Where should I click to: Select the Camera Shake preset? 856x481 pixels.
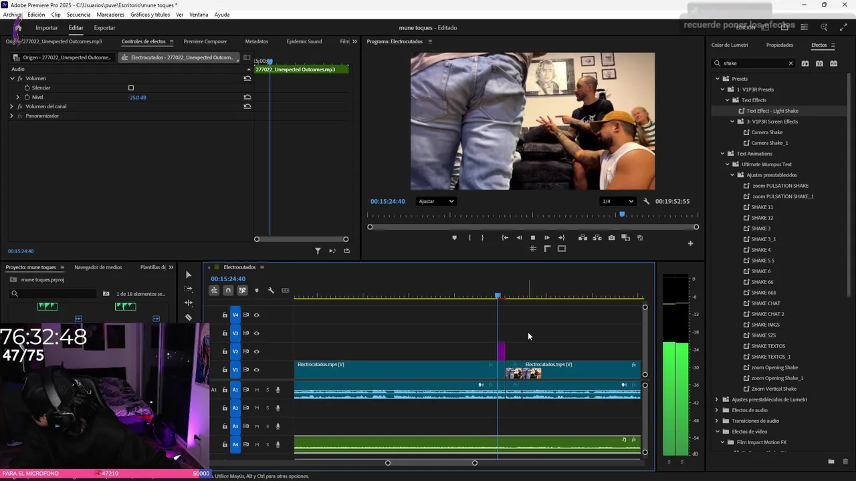click(x=766, y=132)
